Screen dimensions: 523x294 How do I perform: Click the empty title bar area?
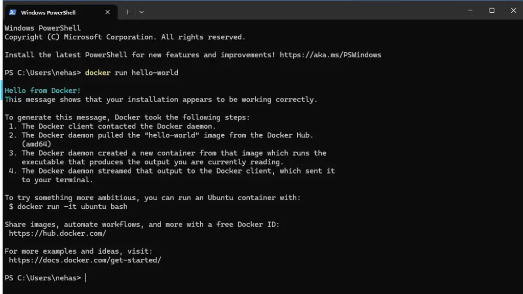306,11
